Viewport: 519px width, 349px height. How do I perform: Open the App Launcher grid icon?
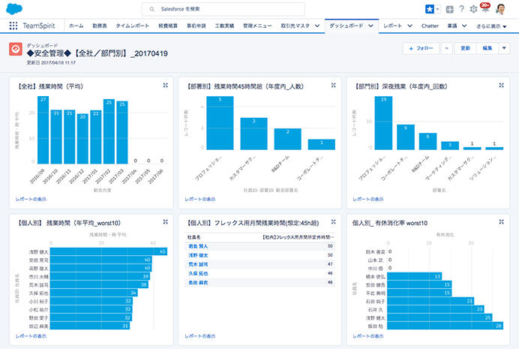13,26
